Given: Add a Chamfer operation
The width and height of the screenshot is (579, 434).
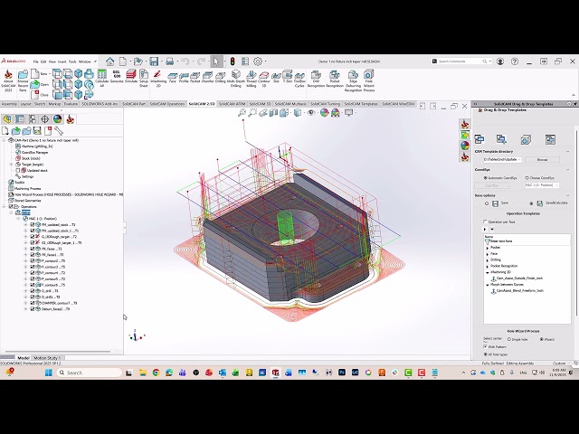Looking at the screenshot, I should tap(207, 78).
